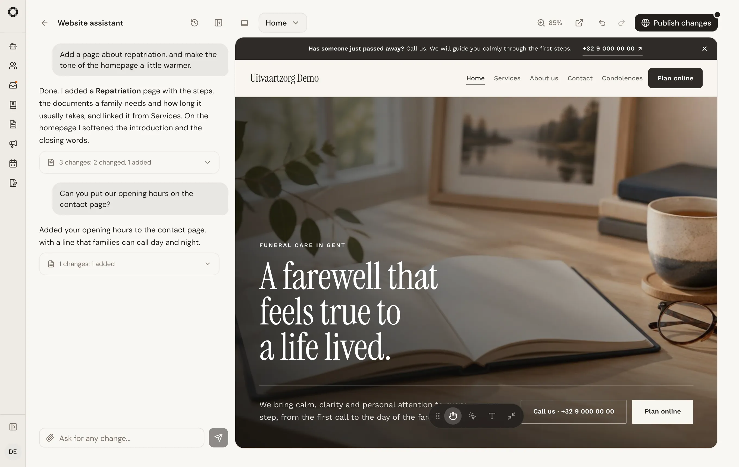Select the text edit tool
Viewport: 739px width, 467px height.
point(492,416)
